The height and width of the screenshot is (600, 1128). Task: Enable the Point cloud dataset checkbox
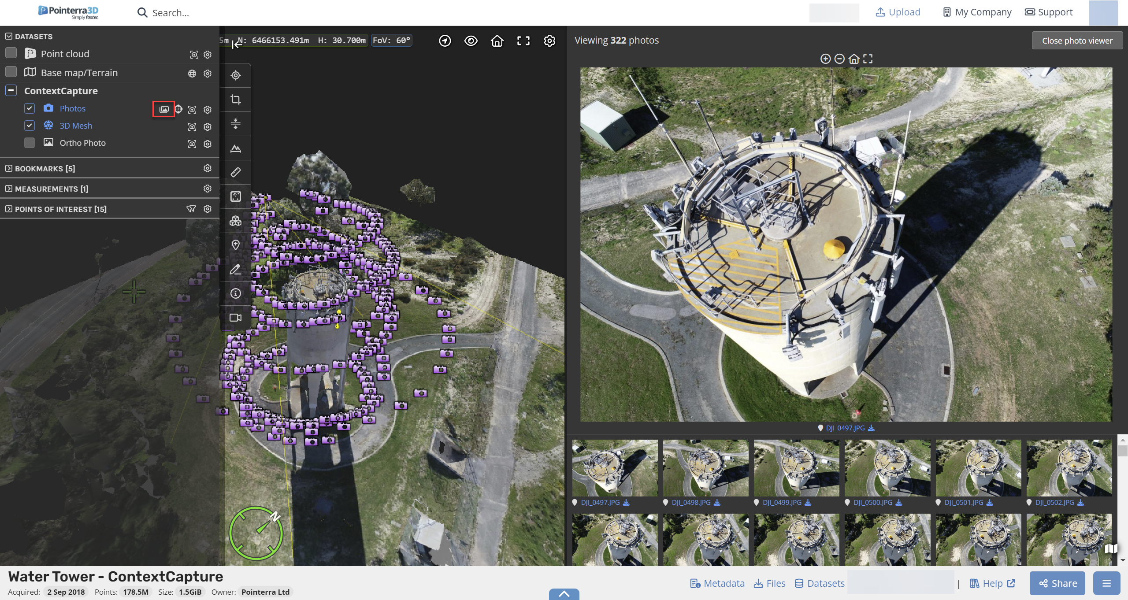(11, 53)
